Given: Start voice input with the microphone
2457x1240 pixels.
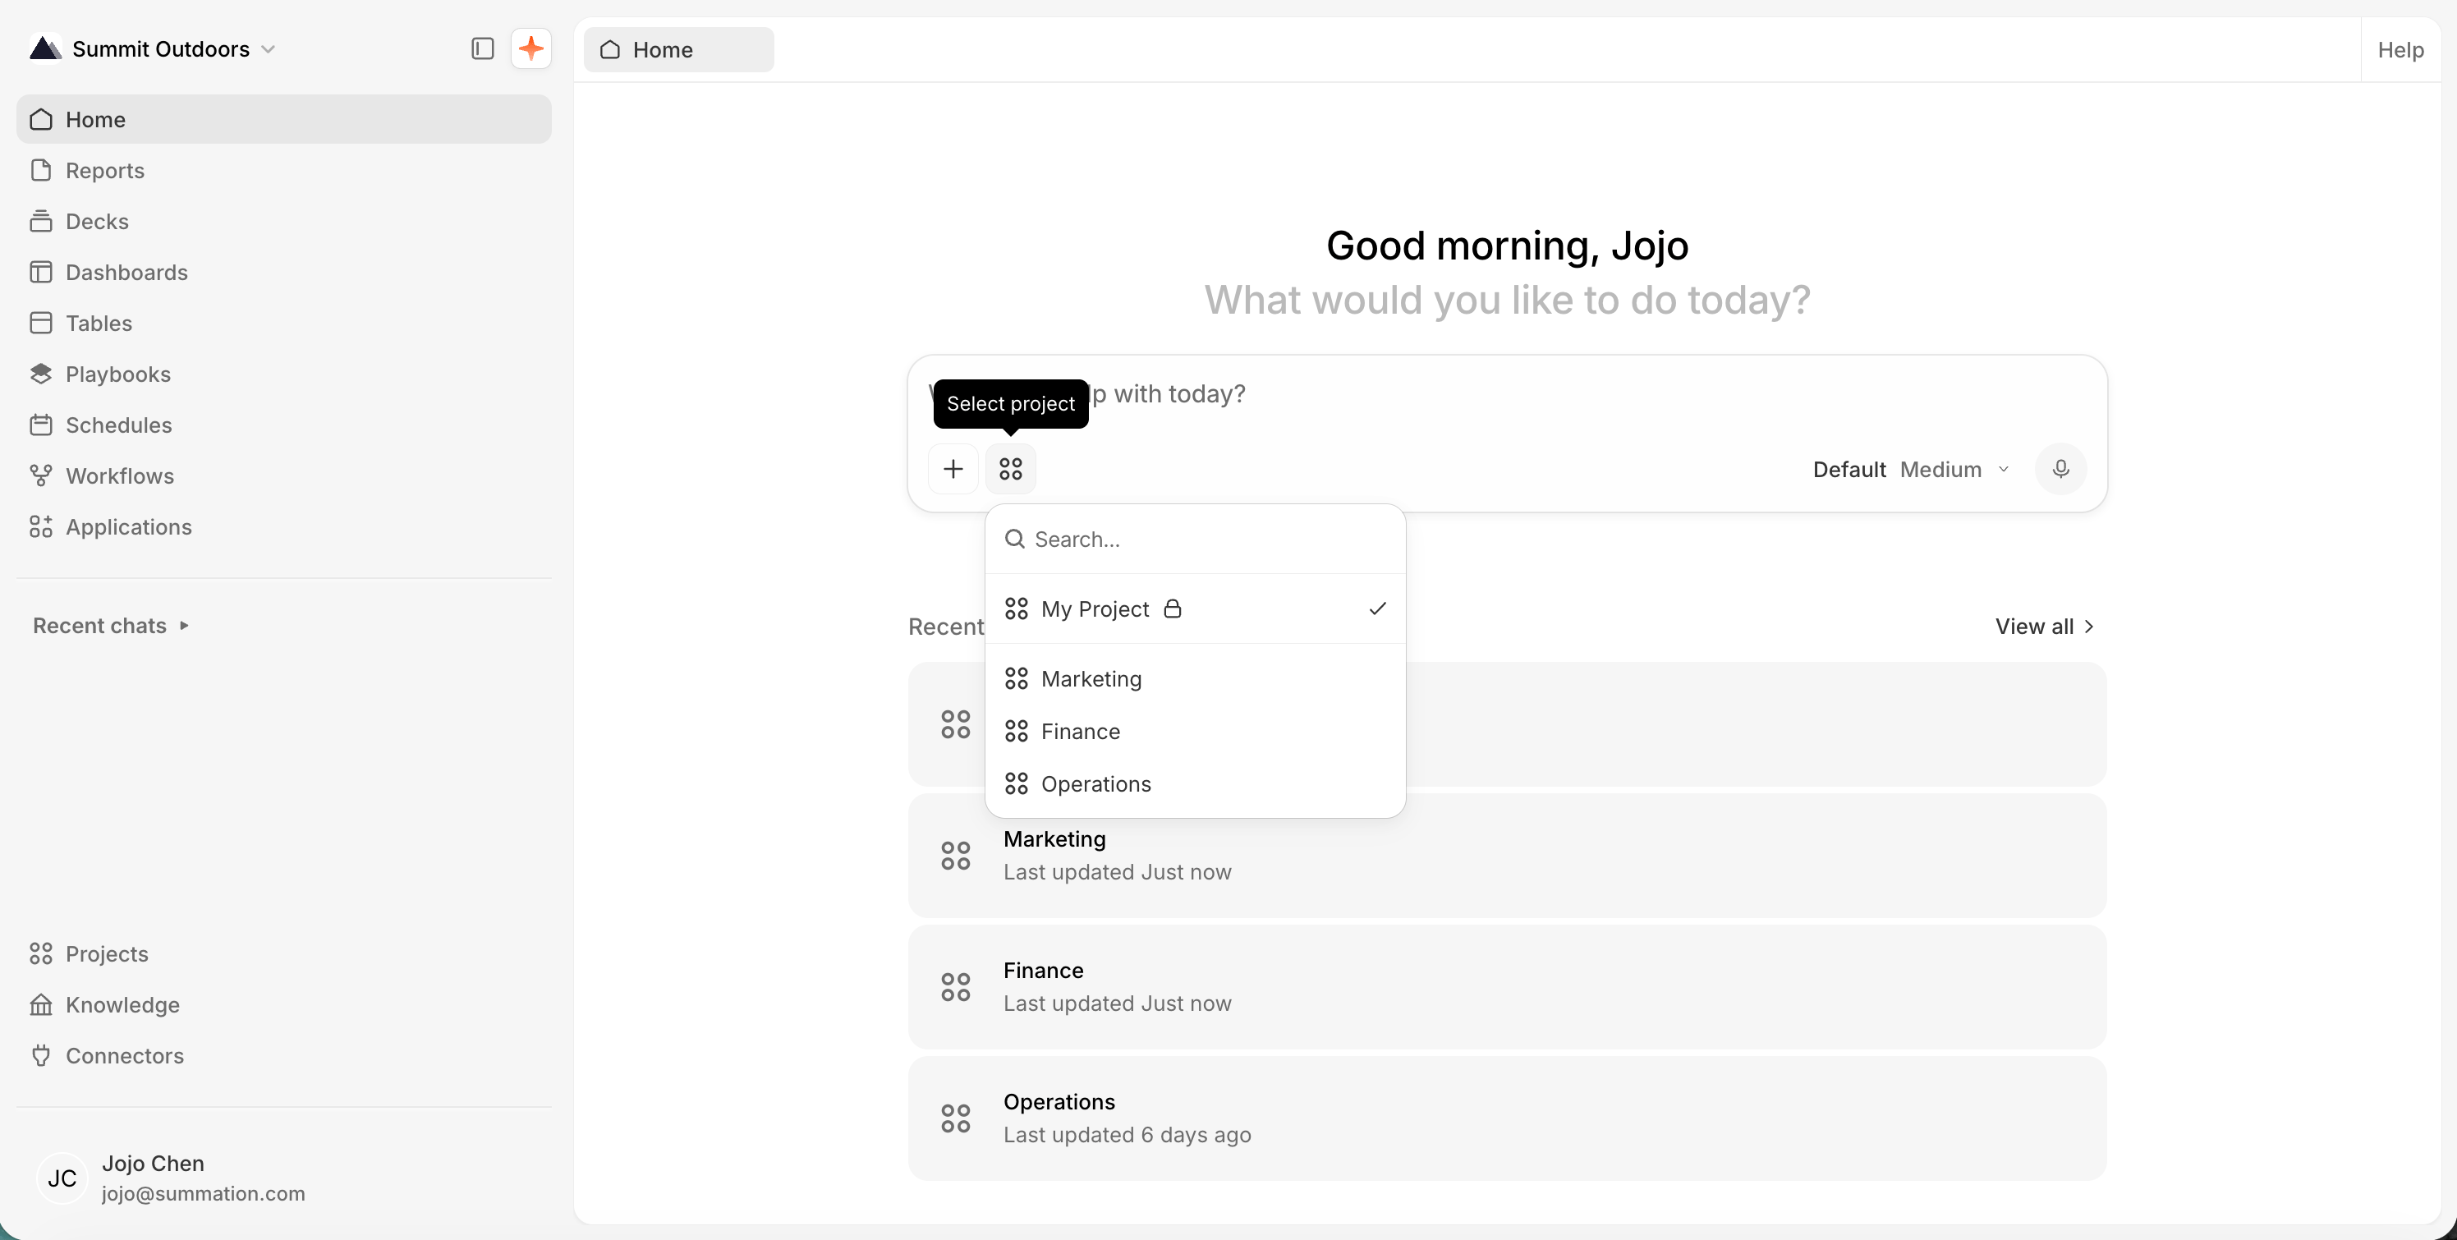Looking at the screenshot, I should (2060, 468).
